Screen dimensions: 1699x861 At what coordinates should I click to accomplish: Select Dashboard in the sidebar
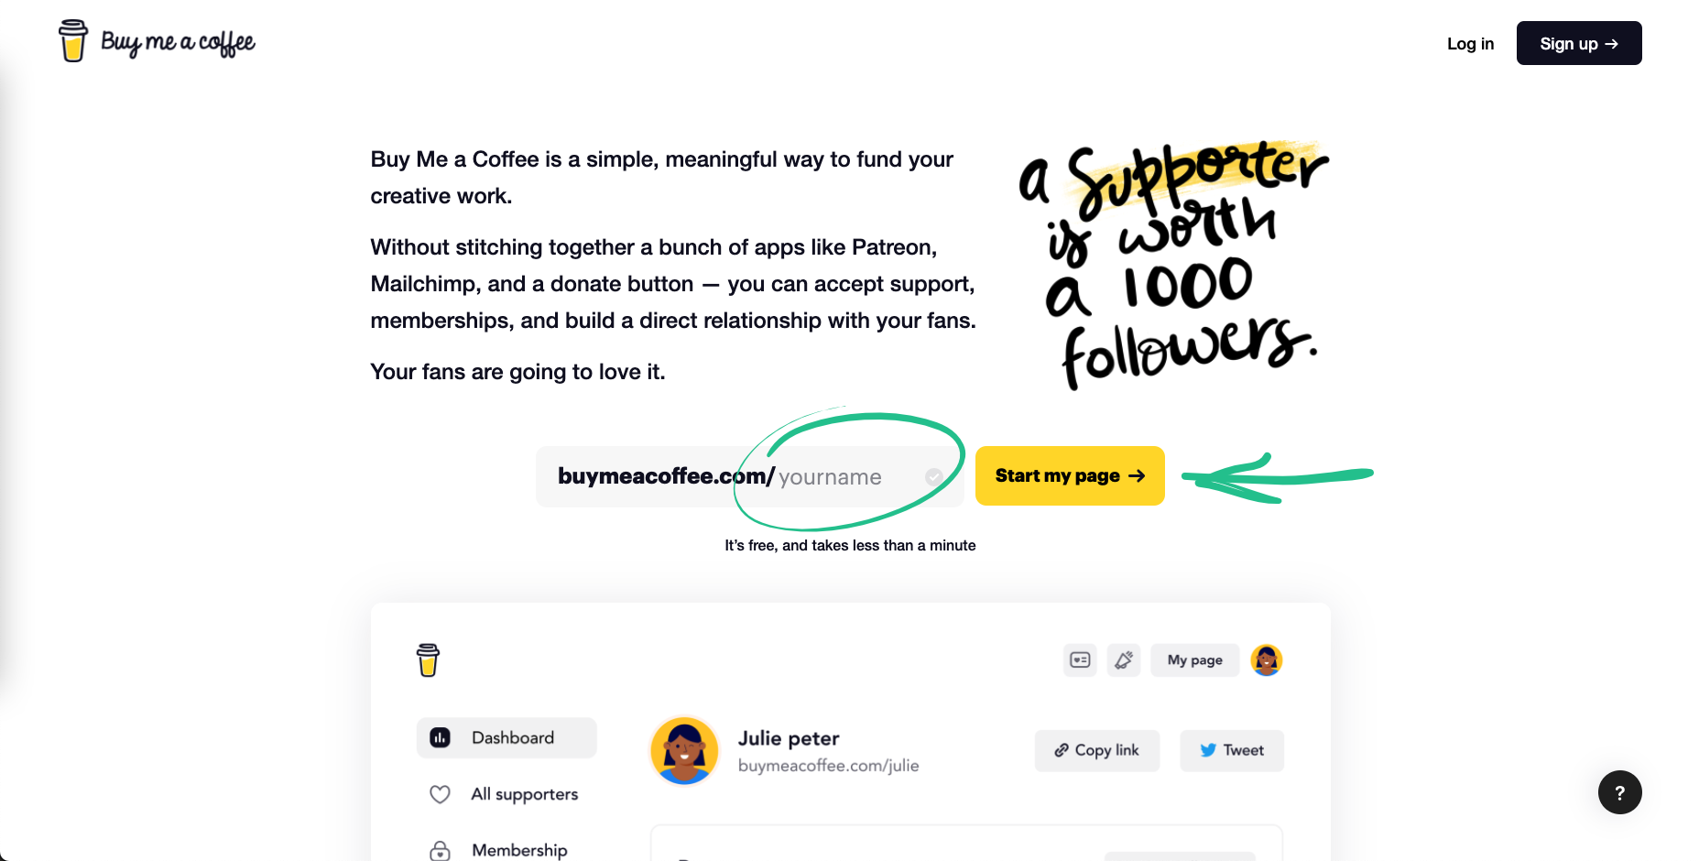click(506, 737)
